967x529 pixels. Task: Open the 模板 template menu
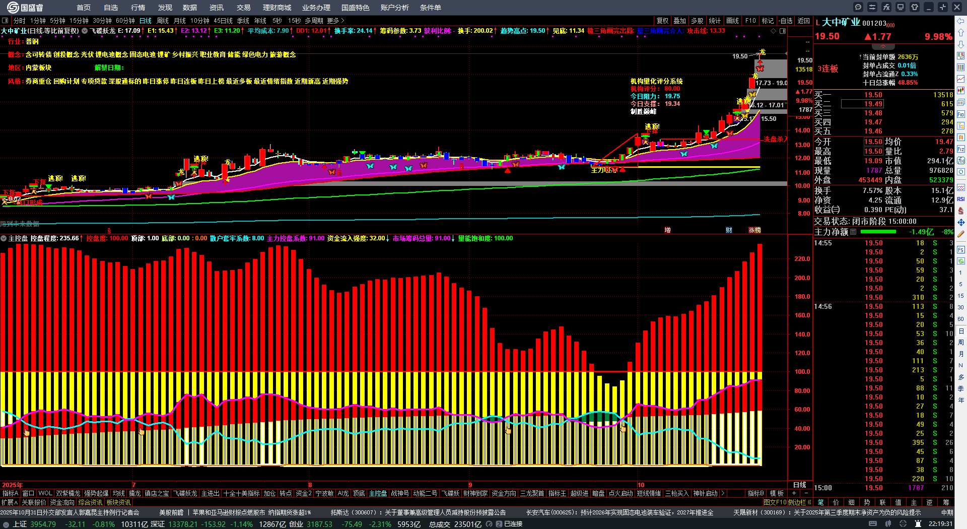[x=777, y=493]
